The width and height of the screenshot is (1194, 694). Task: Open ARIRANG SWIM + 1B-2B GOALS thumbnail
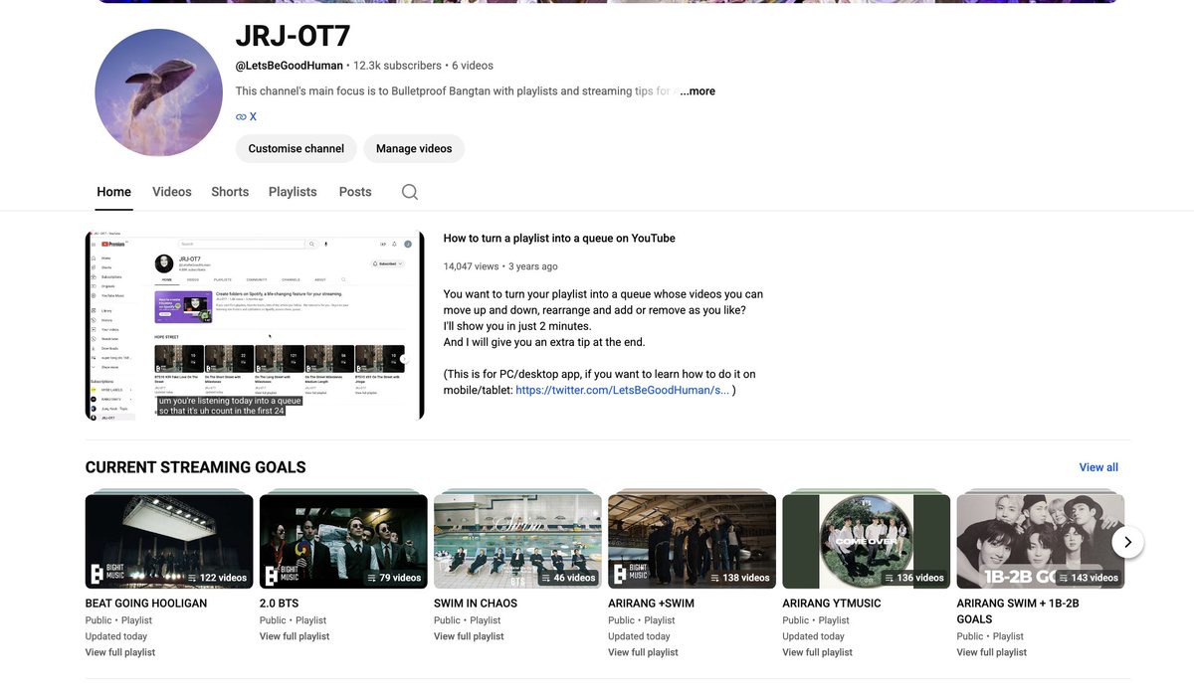1041,542
